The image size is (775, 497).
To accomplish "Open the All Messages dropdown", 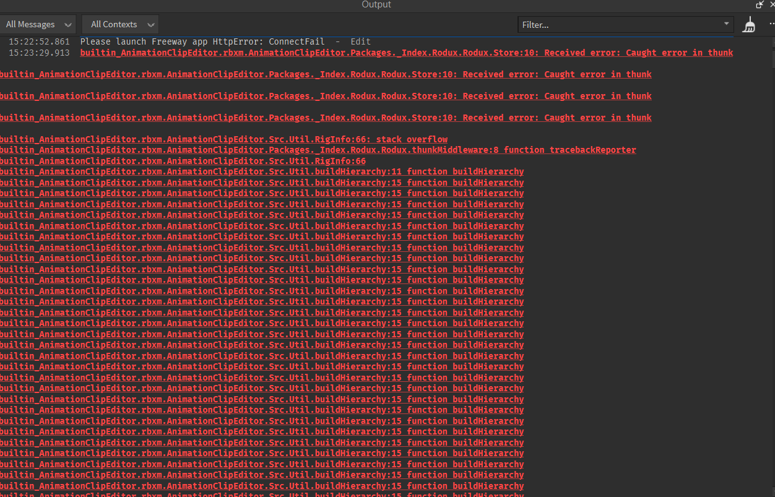I will click(x=38, y=24).
